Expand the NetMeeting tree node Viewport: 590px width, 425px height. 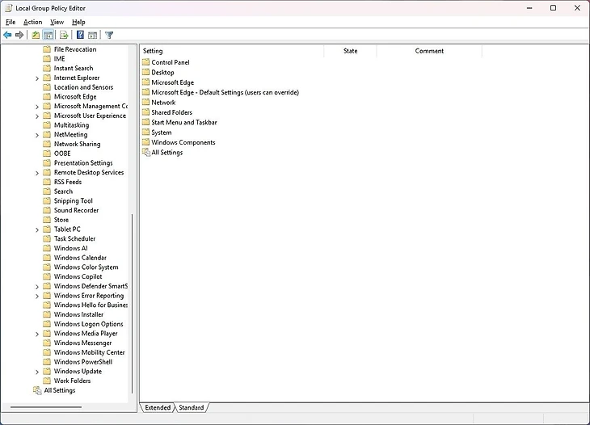(37, 135)
